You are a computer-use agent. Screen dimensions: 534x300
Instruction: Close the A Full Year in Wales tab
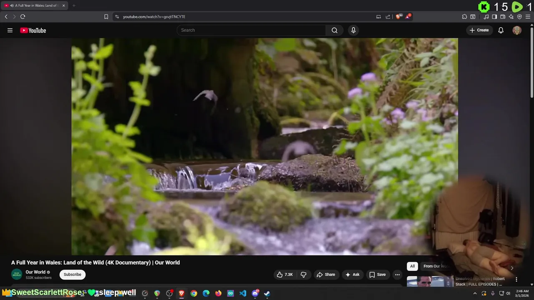[x=63, y=5]
